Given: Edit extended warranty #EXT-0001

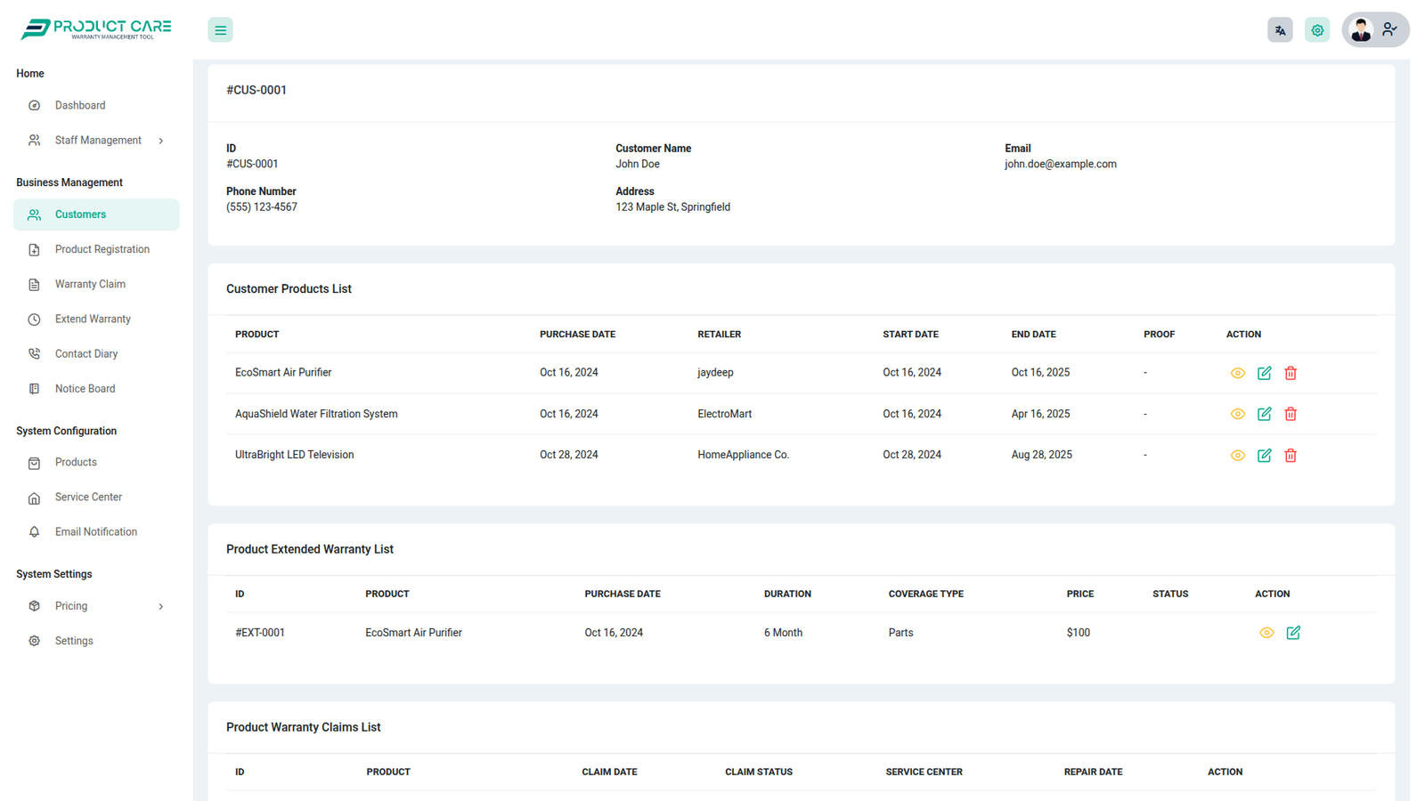Looking at the screenshot, I should 1293,633.
